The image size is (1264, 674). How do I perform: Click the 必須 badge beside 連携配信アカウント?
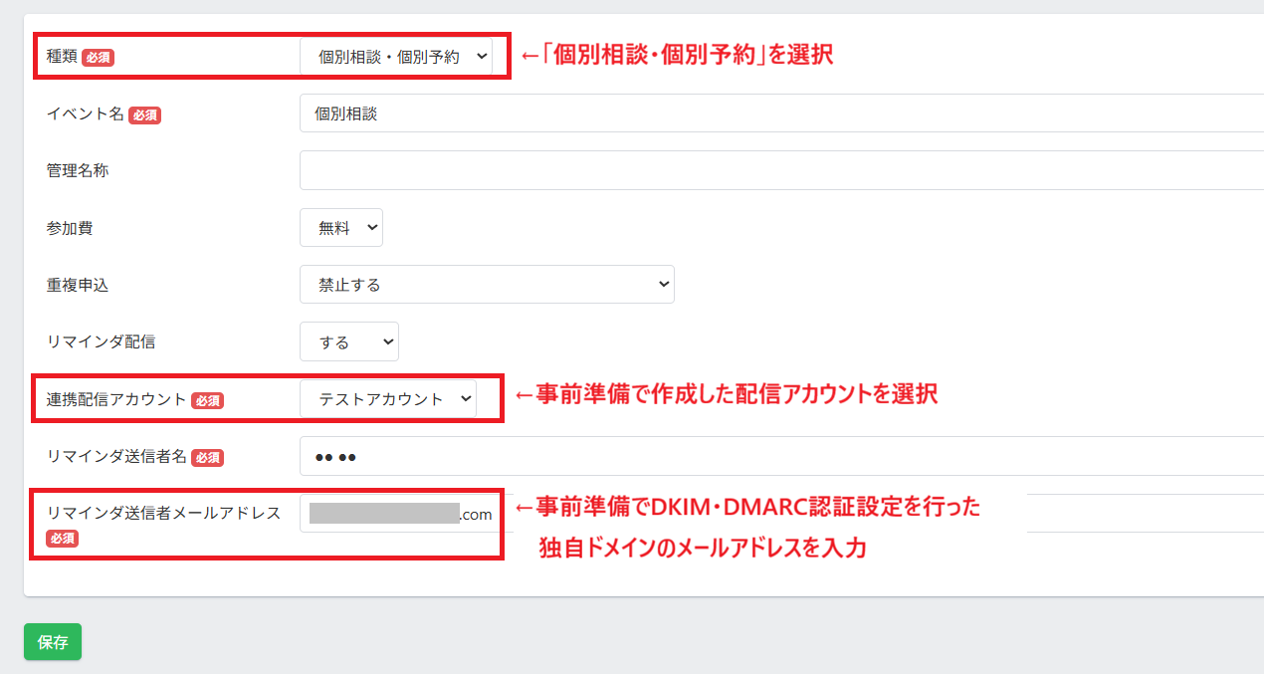click(207, 400)
